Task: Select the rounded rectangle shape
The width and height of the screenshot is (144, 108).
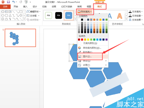Action: (6, 16)
